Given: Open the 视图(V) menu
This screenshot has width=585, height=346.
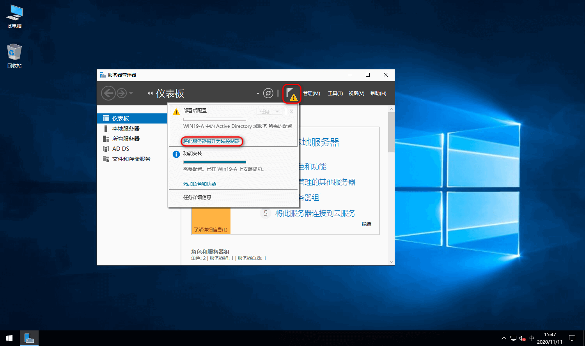Looking at the screenshot, I should point(356,94).
